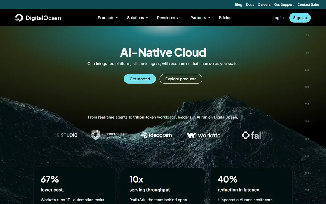Click the fal logo

pyautogui.click(x=252, y=136)
